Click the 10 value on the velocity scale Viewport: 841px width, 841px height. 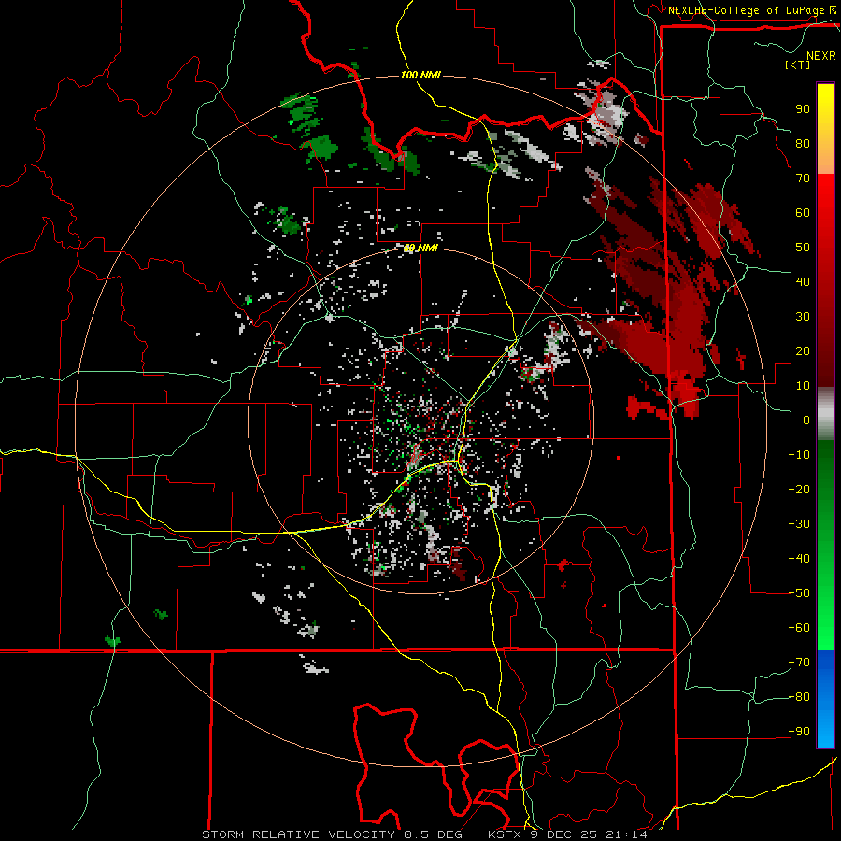[x=803, y=386]
